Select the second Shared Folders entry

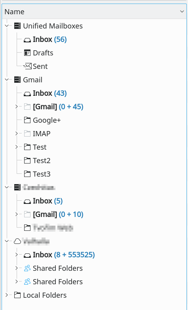coord(58,282)
